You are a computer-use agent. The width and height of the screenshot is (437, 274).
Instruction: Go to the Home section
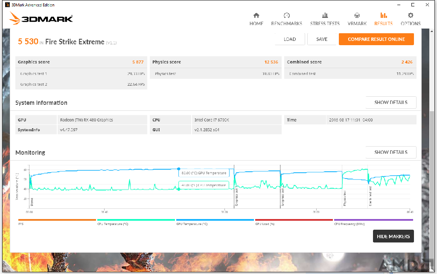coord(256,19)
